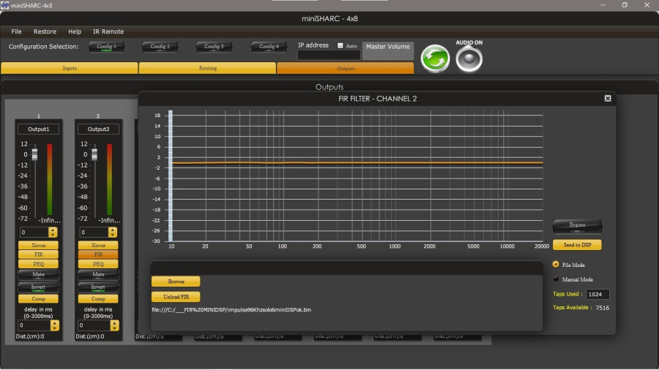Open PEQ settings for Output1
The height and width of the screenshot is (370, 659).
point(38,264)
